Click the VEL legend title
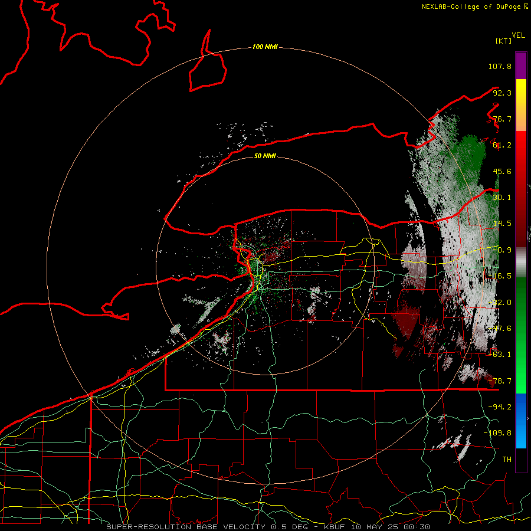Screen dimensions: 531x531 [x=518, y=35]
